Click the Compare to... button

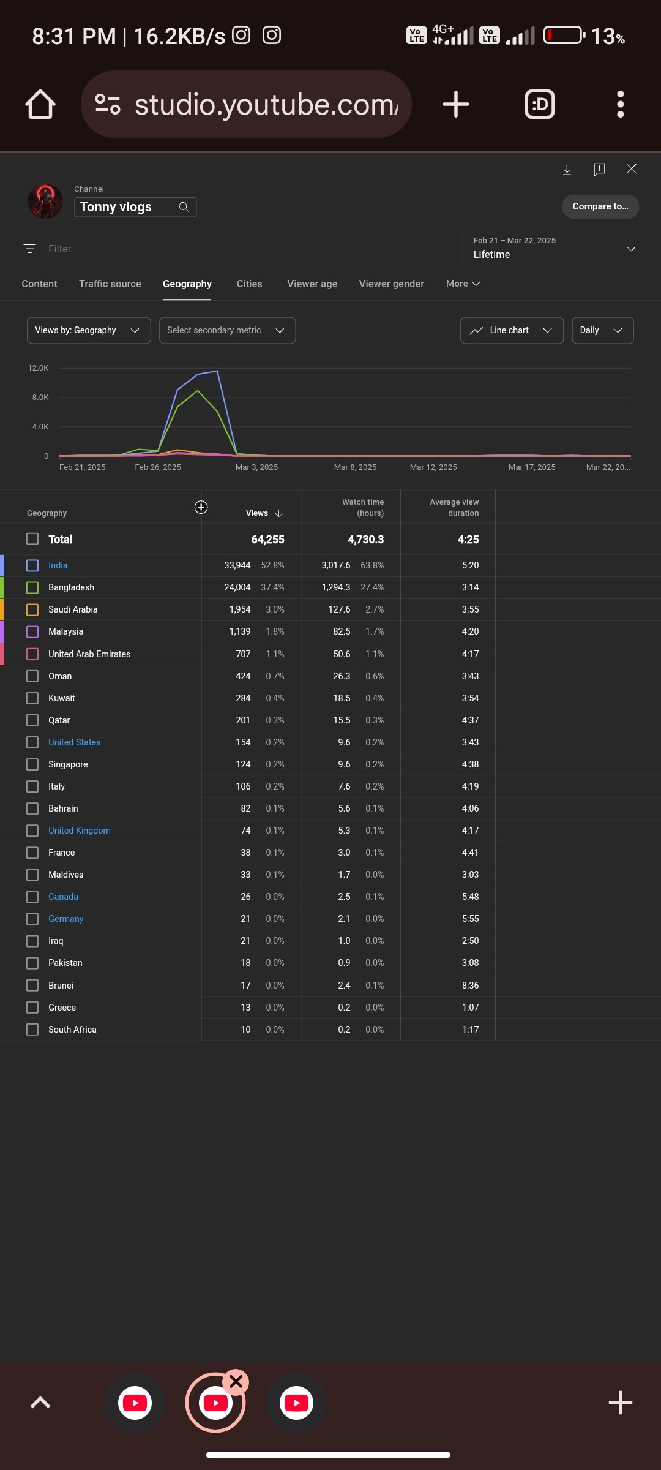coord(600,206)
